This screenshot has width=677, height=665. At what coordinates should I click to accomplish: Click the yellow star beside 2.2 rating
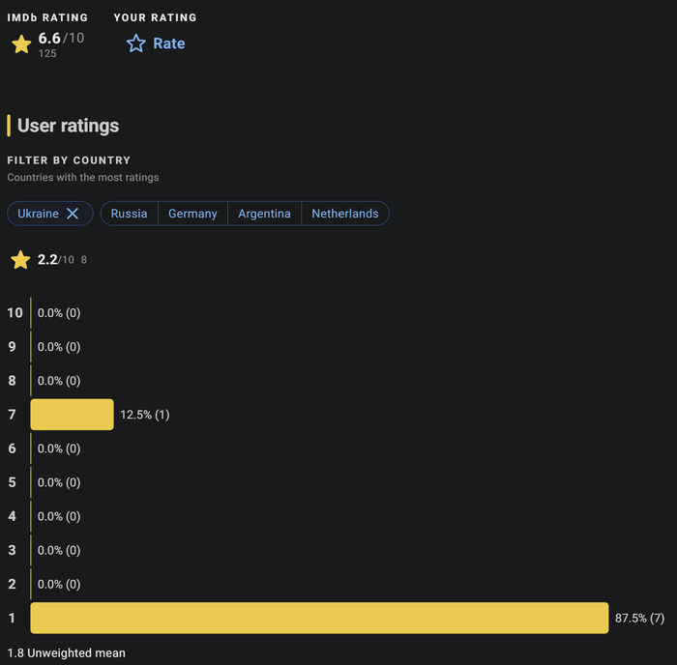click(x=20, y=260)
